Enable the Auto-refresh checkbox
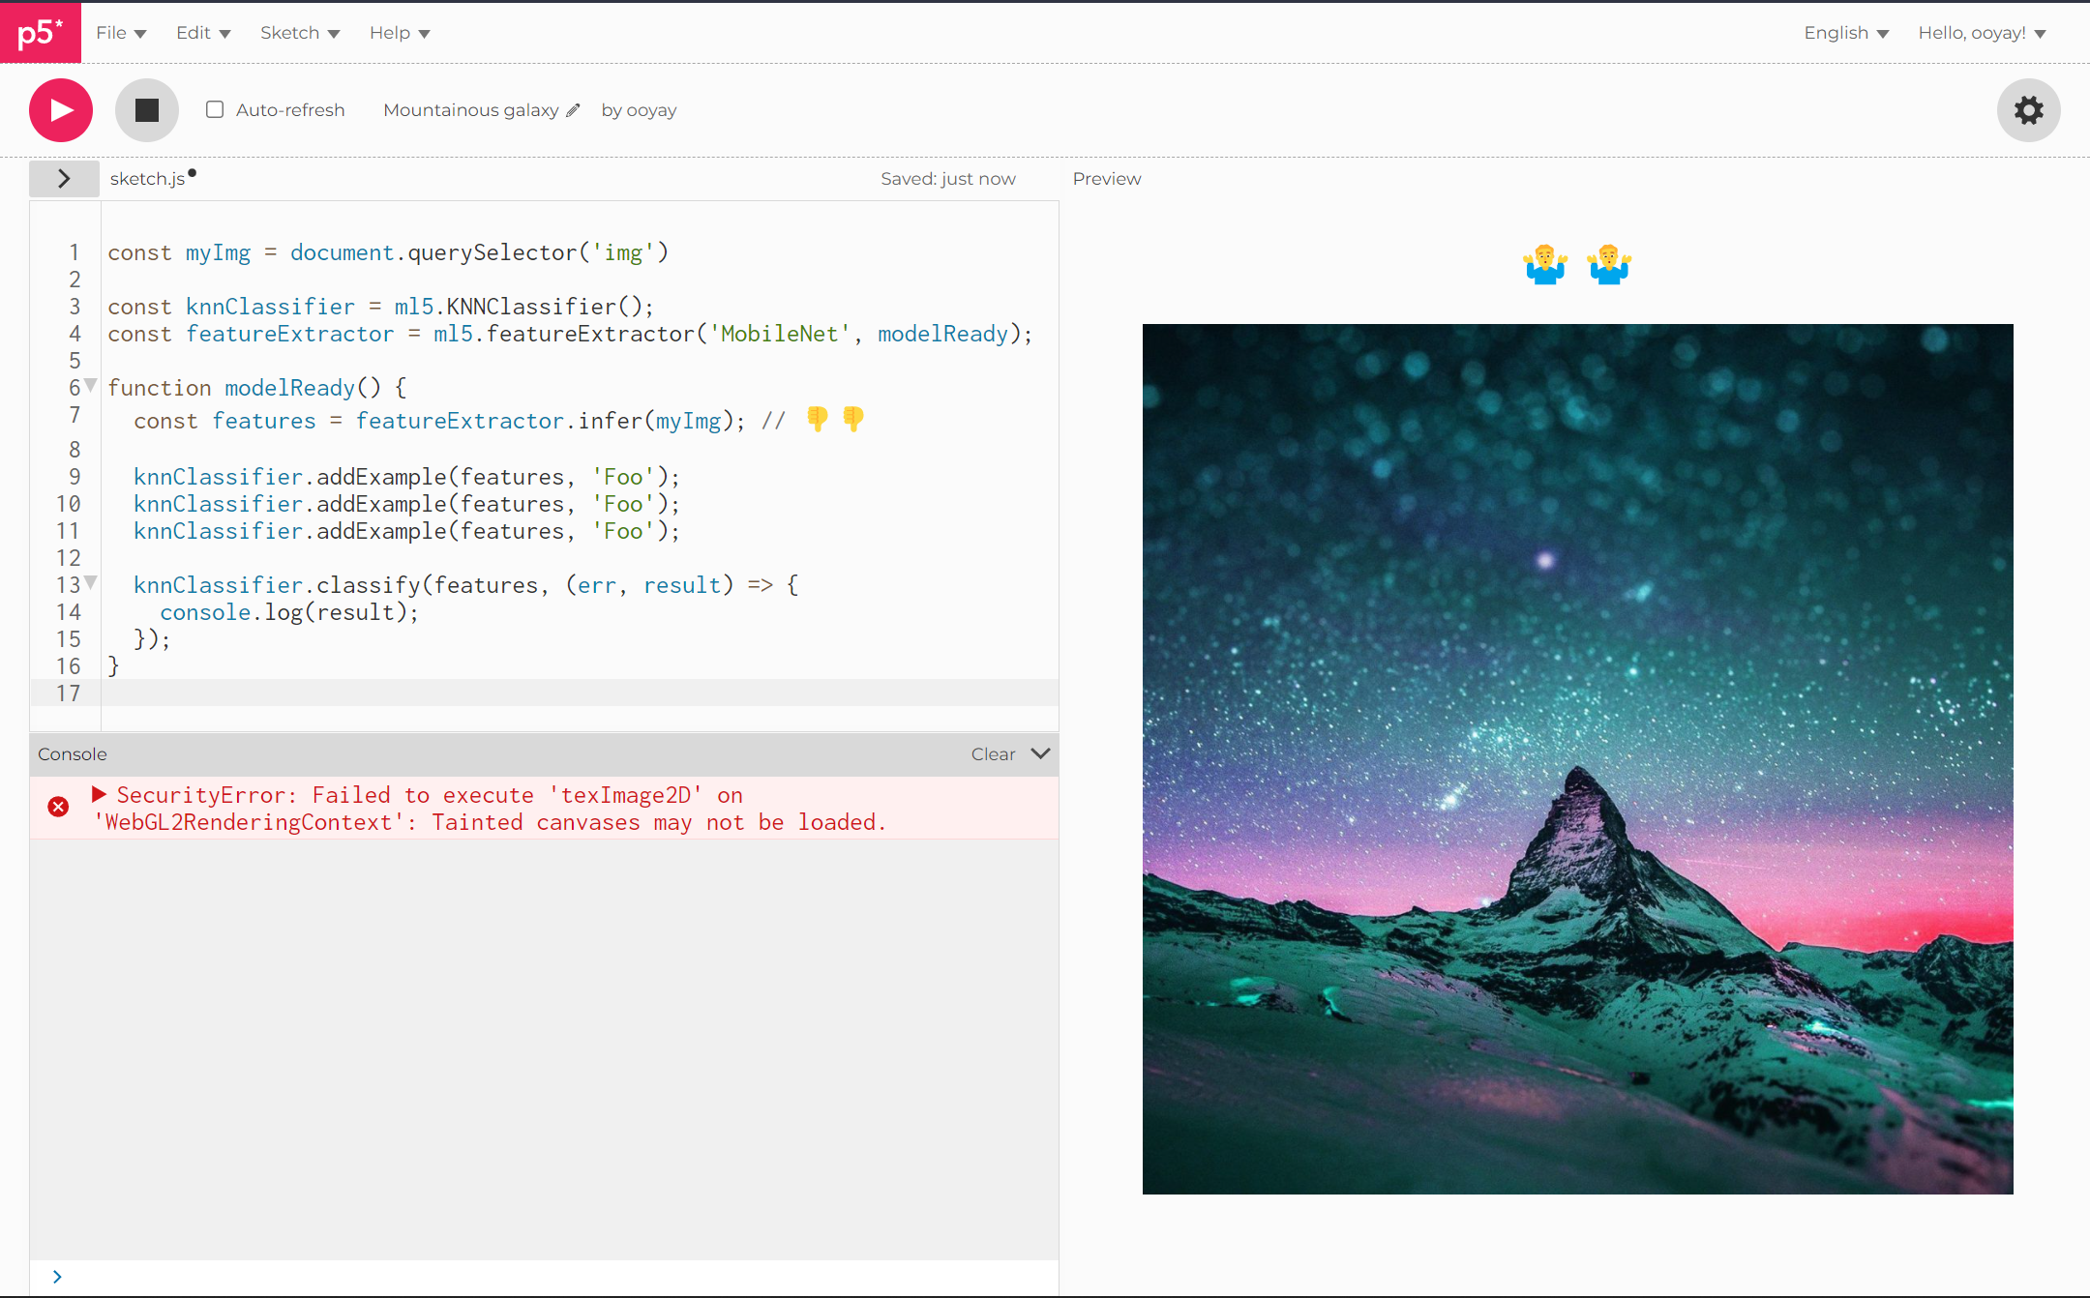This screenshot has width=2090, height=1298. click(215, 109)
